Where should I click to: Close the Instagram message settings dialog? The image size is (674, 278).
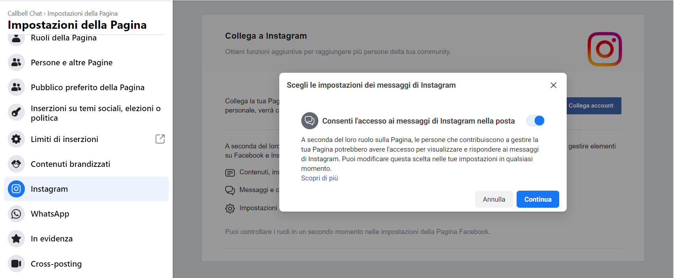(553, 85)
